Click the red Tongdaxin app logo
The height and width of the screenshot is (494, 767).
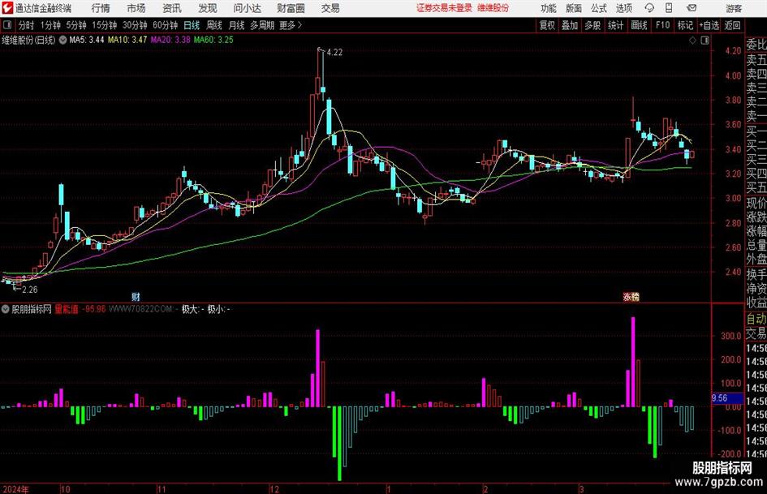tap(6, 8)
